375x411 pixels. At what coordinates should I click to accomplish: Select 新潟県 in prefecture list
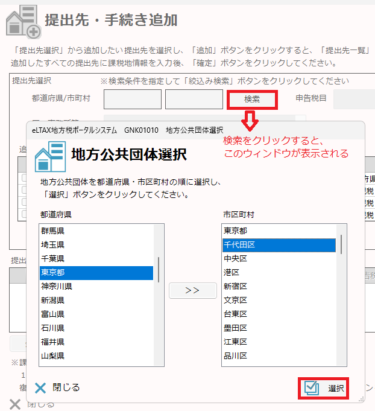[x=96, y=301]
